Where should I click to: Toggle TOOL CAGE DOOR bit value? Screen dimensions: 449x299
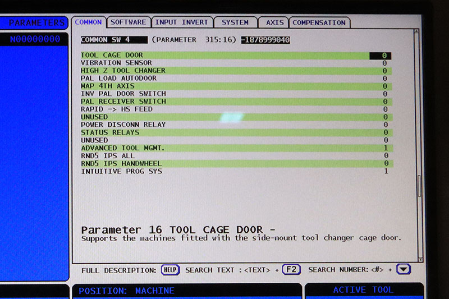(x=381, y=55)
